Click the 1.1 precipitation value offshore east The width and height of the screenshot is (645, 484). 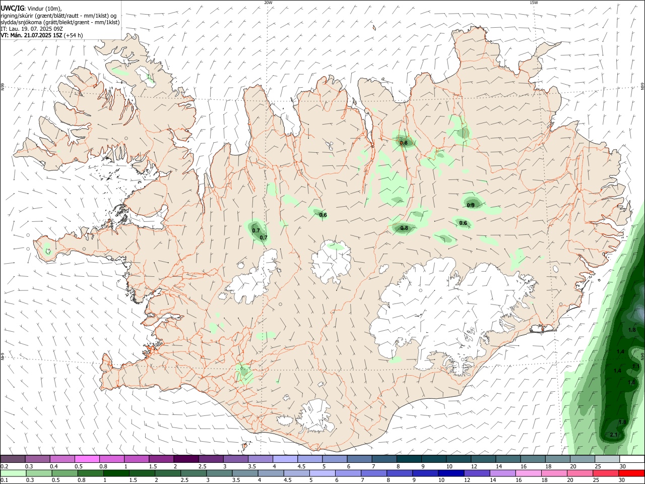635,367
